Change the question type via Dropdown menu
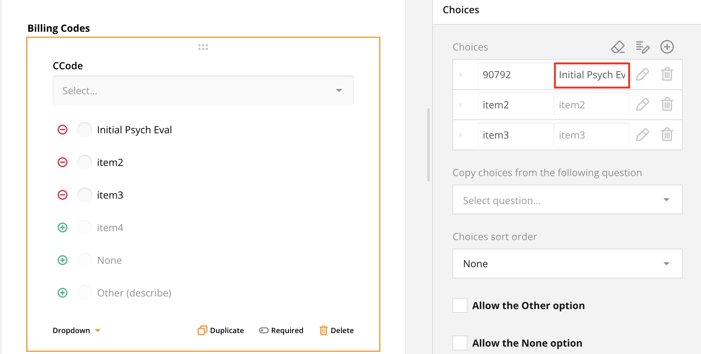 pyautogui.click(x=76, y=330)
